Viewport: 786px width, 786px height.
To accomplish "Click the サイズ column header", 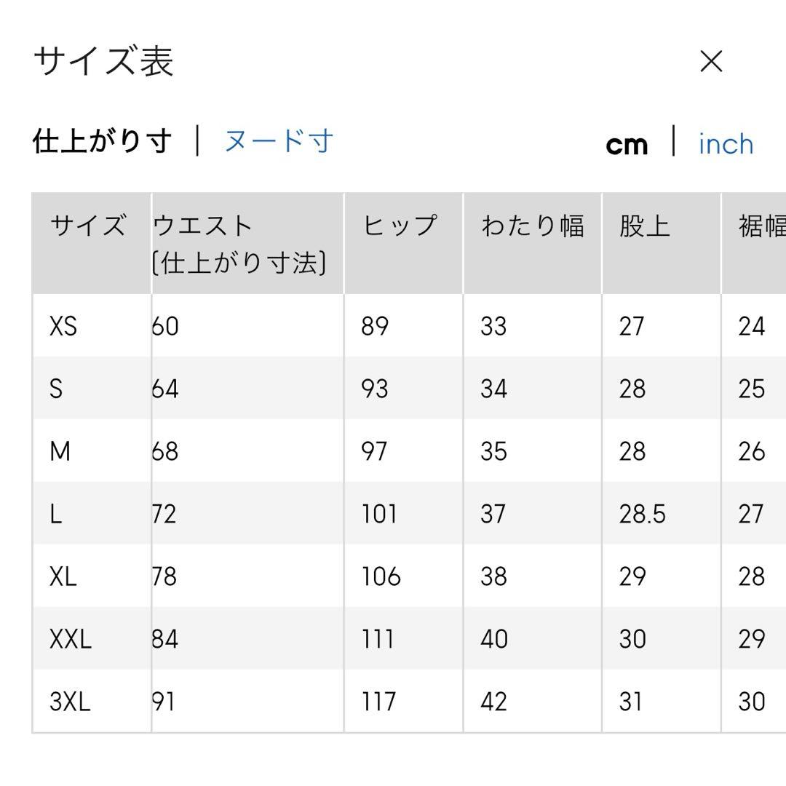I will pyautogui.click(x=87, y=226).
